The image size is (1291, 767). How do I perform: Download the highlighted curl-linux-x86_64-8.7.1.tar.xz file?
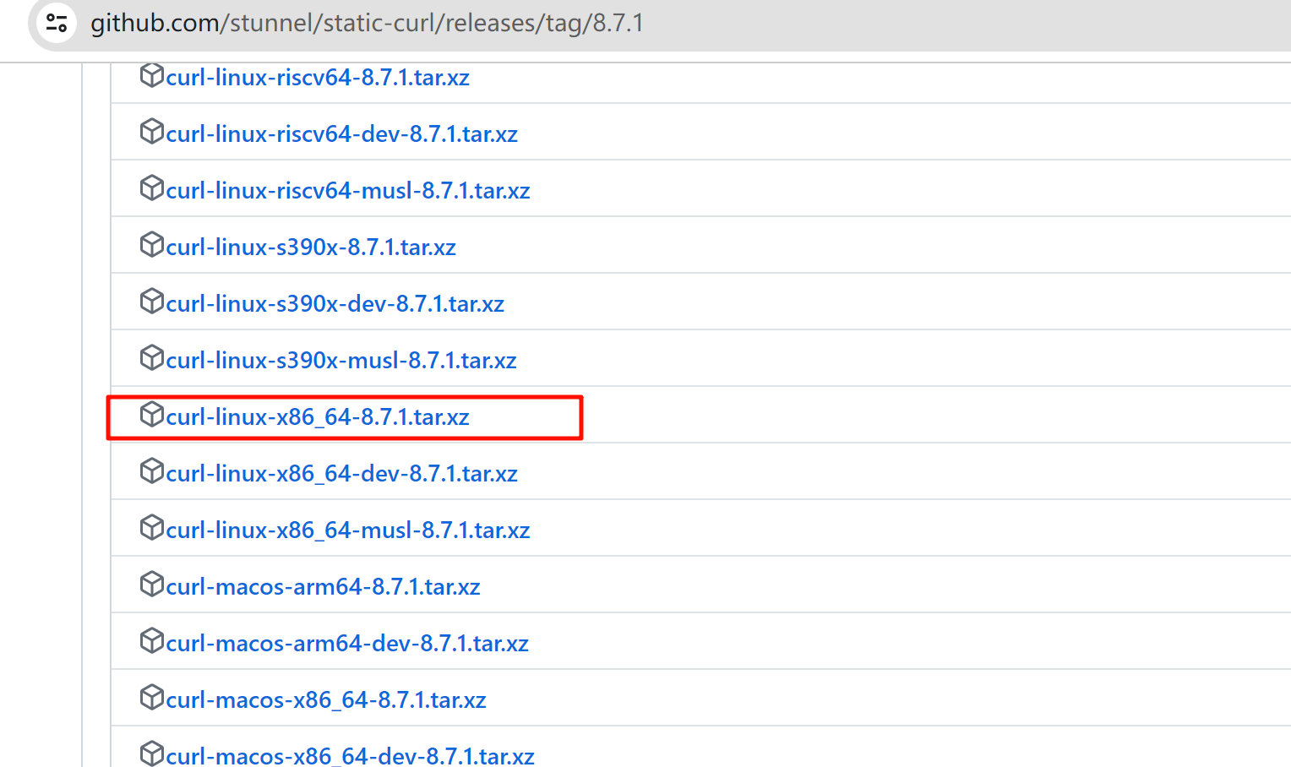[x=317, y=417]
